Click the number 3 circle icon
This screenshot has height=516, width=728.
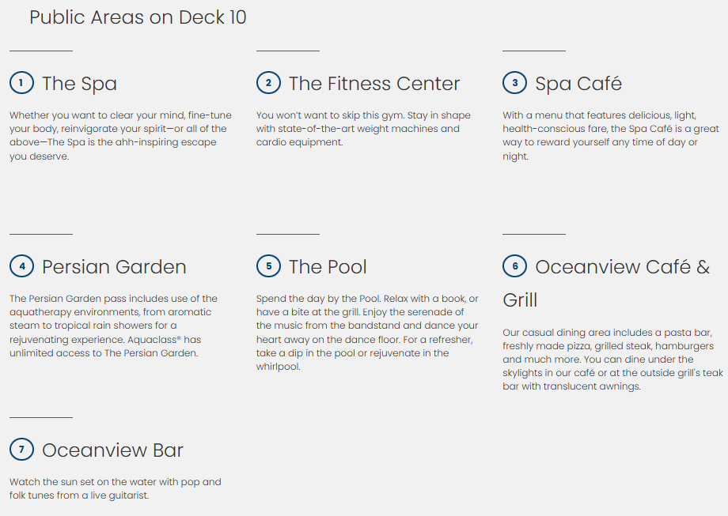514,83
